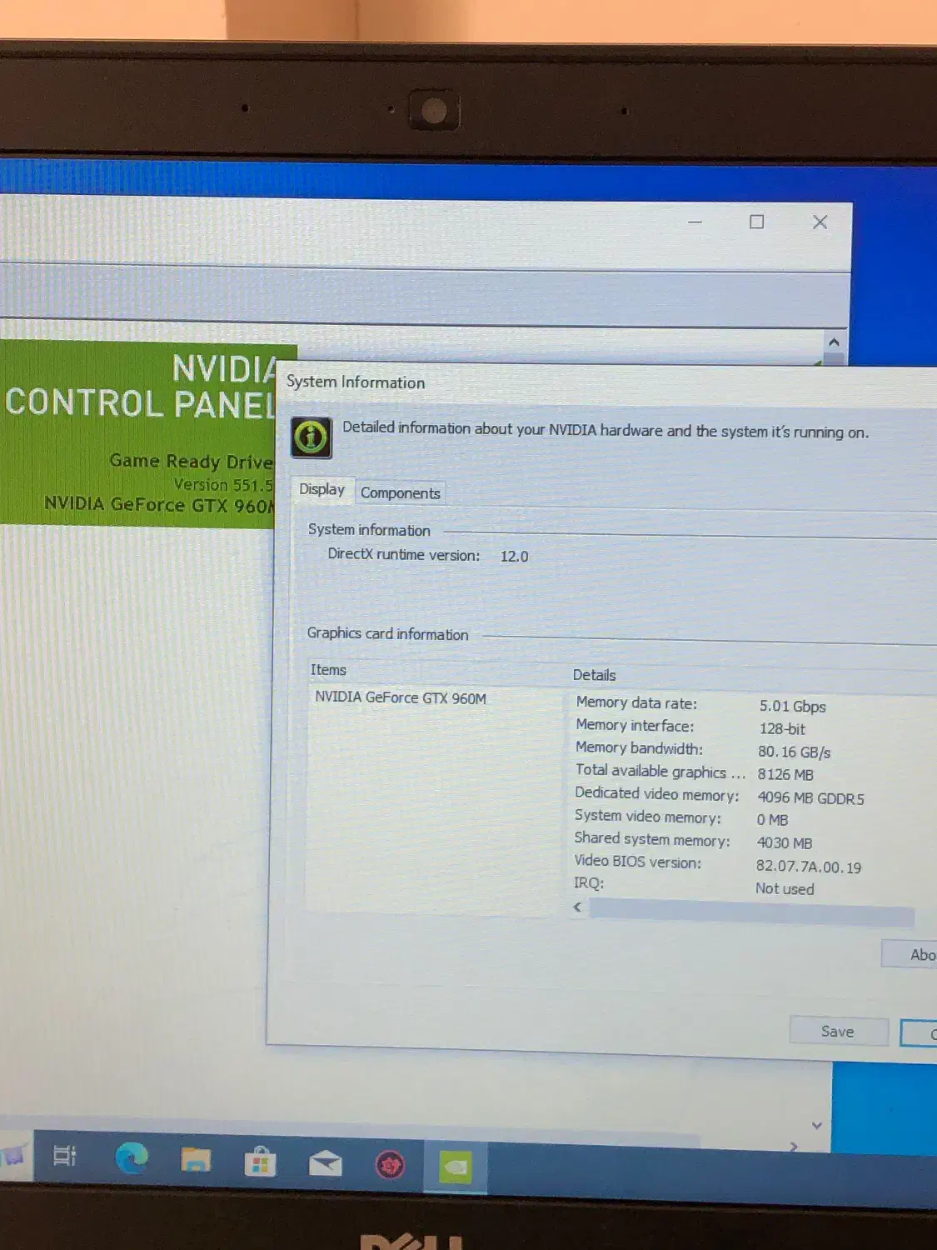Click the left arrow of the Details horizontal scrollbar
The image size is (937, 1250).
[577, 907]
